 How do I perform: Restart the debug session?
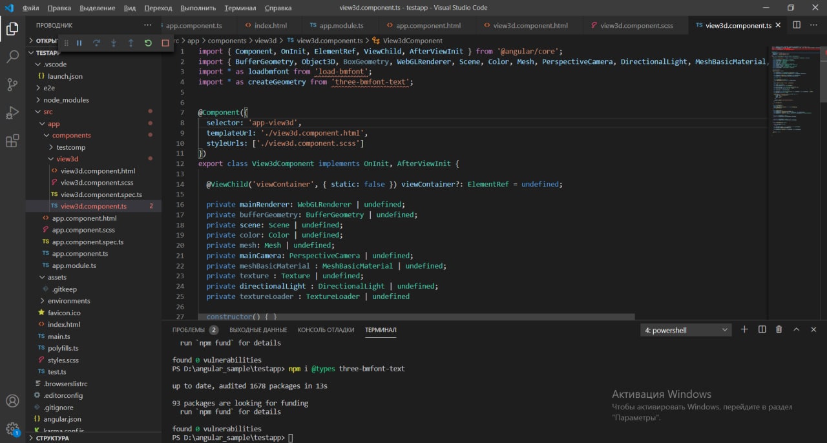148,43
